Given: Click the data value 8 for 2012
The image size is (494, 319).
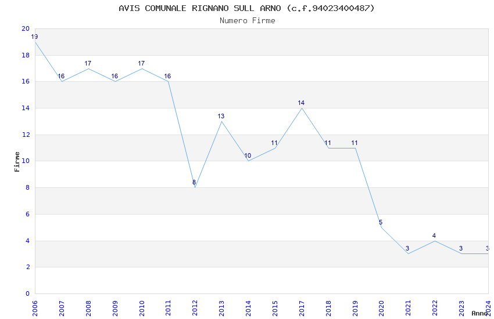Looking at the screenshot, I should coord(194,182).
